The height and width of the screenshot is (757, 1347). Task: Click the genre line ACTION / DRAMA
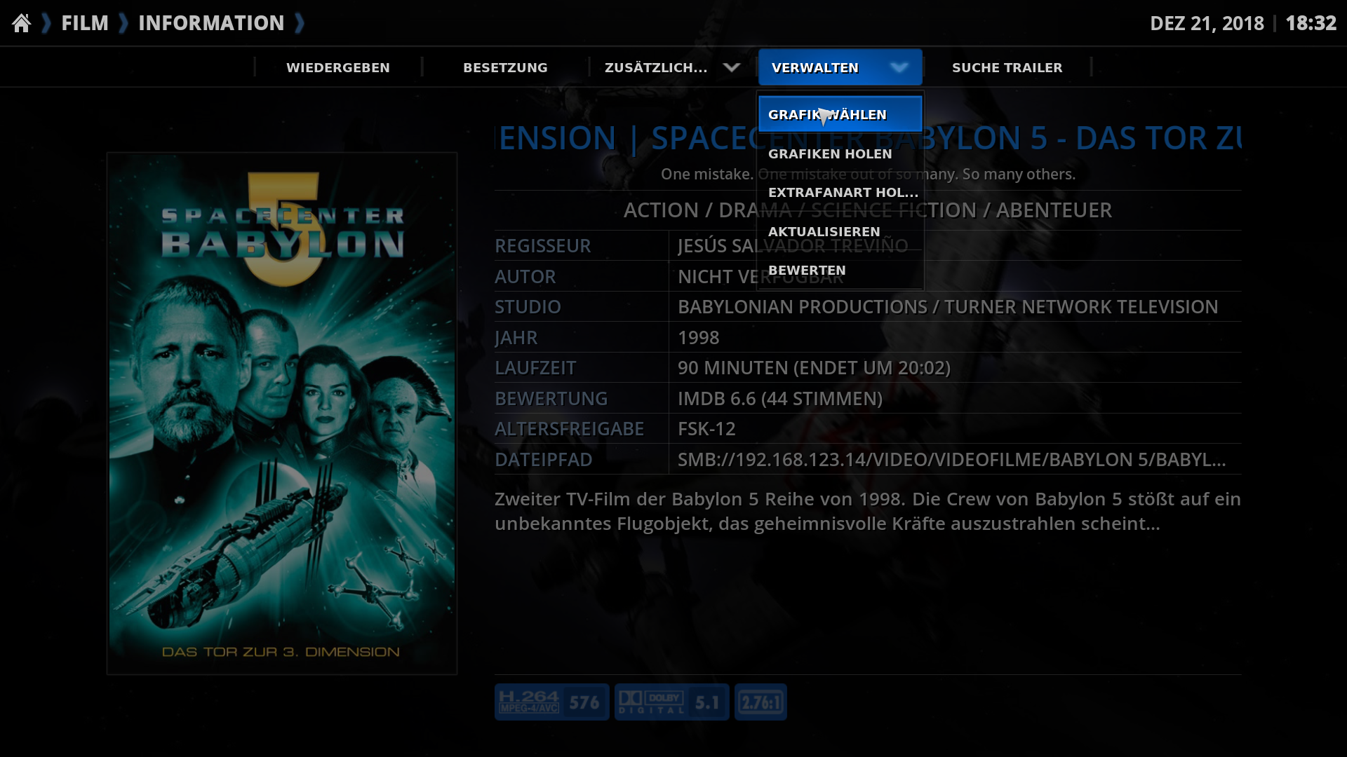tap(868, 210)
